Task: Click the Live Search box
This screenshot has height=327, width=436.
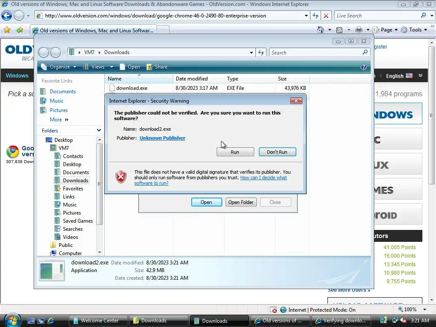Action: coord(377,16)
